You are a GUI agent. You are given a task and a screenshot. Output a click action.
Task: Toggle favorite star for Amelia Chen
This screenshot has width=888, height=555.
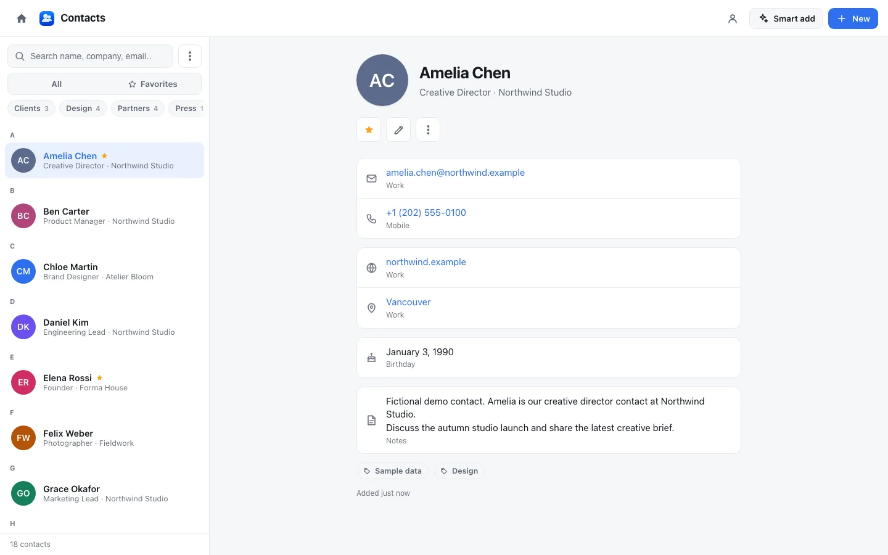tap(369, 129)
